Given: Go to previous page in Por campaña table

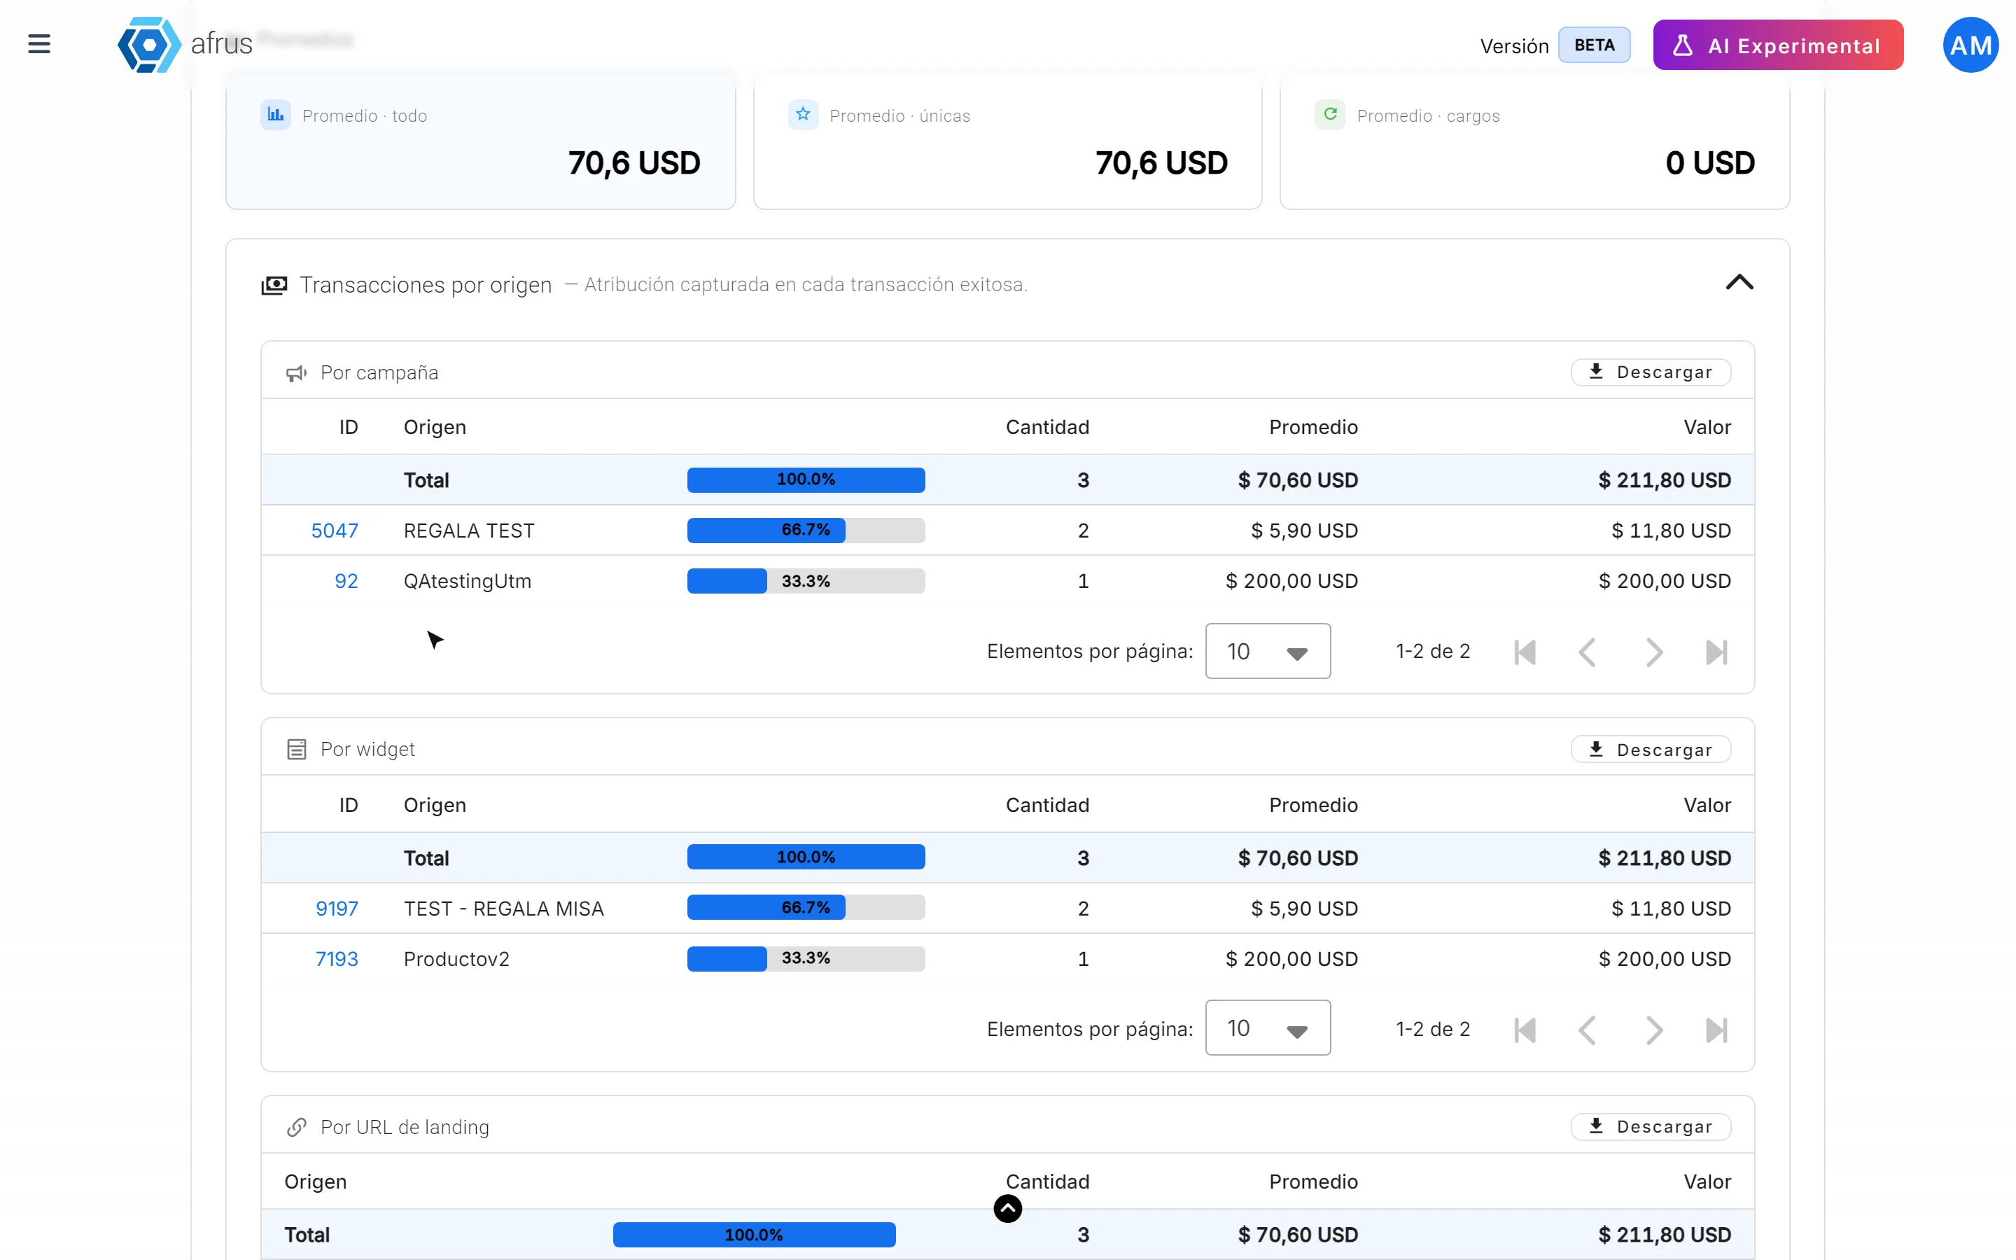Looking at the screenshot, I should click(1588, 652).
